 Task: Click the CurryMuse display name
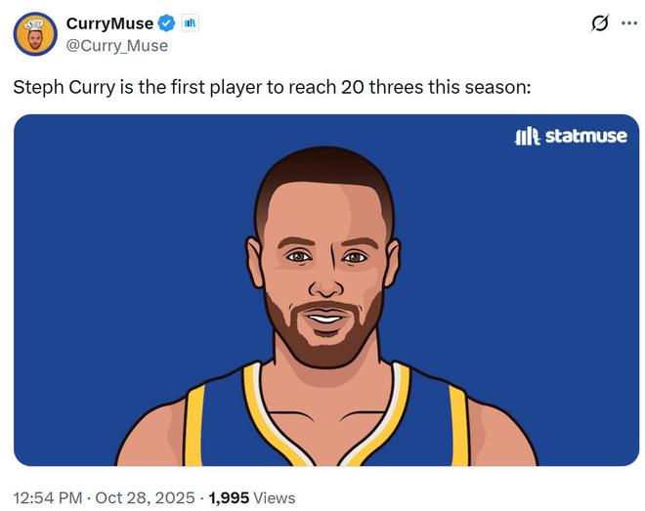click(109, 23)
